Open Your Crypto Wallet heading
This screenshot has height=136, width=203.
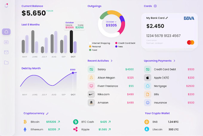coord(157,113)
